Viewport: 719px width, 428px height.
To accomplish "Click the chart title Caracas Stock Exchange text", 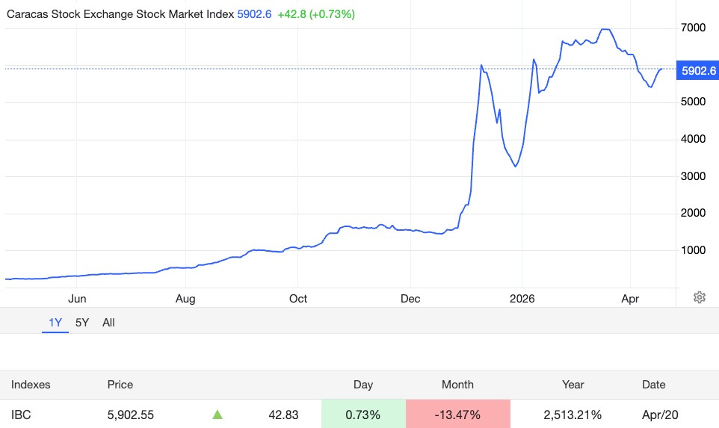I will coord(120,14).
